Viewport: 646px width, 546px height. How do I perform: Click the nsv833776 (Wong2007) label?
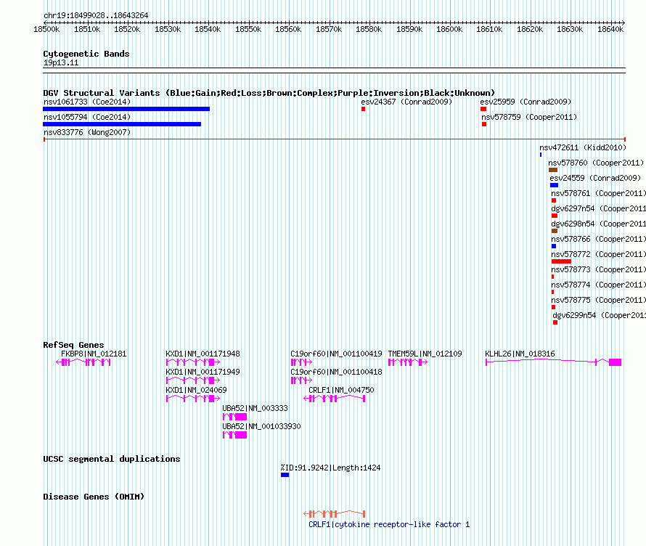87,132
